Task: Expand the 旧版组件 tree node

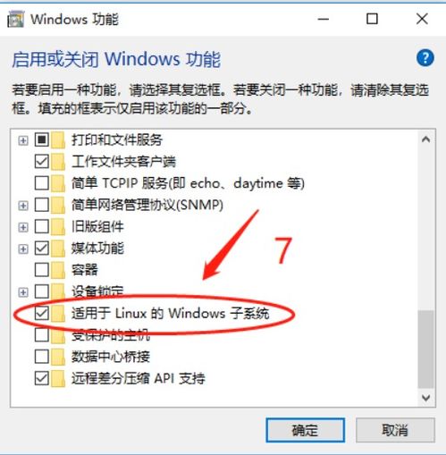Action: pyautogui.click(x=23, y=227)
